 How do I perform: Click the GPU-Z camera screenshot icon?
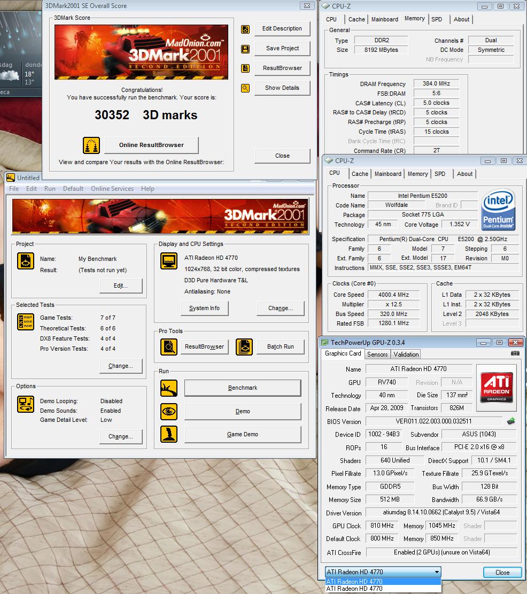point(515,353)
